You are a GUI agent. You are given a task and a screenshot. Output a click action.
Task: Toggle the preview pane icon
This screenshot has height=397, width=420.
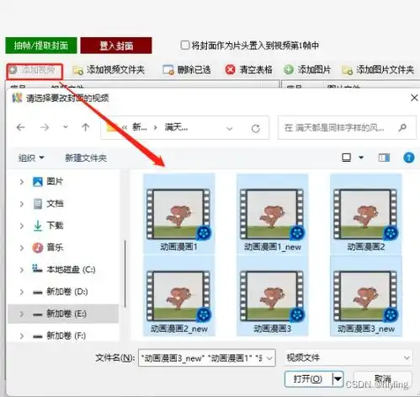pyautogui.click(x=384, y=158)
